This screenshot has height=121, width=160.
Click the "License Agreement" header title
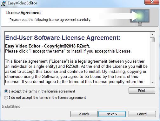(x=23, y=13)
